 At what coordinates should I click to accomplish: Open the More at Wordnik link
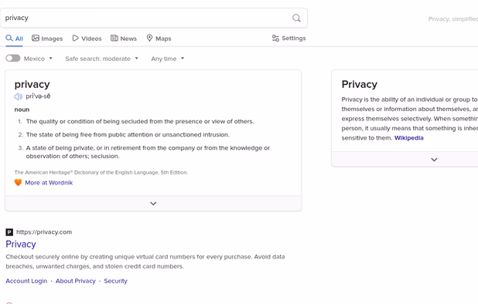[x=49, y=183]
